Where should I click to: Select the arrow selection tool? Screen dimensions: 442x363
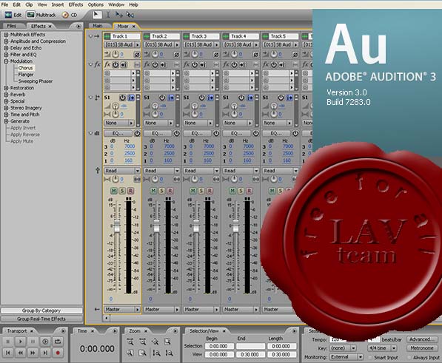coord(97,15)
